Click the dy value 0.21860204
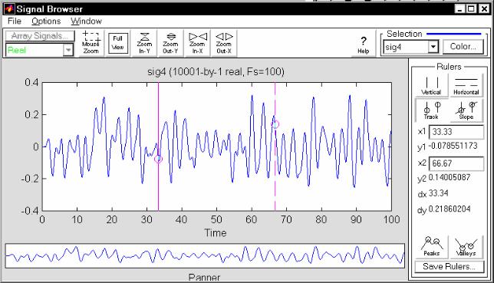The height and width of the screenshot is (283, 494). click(x=450, y=209)
